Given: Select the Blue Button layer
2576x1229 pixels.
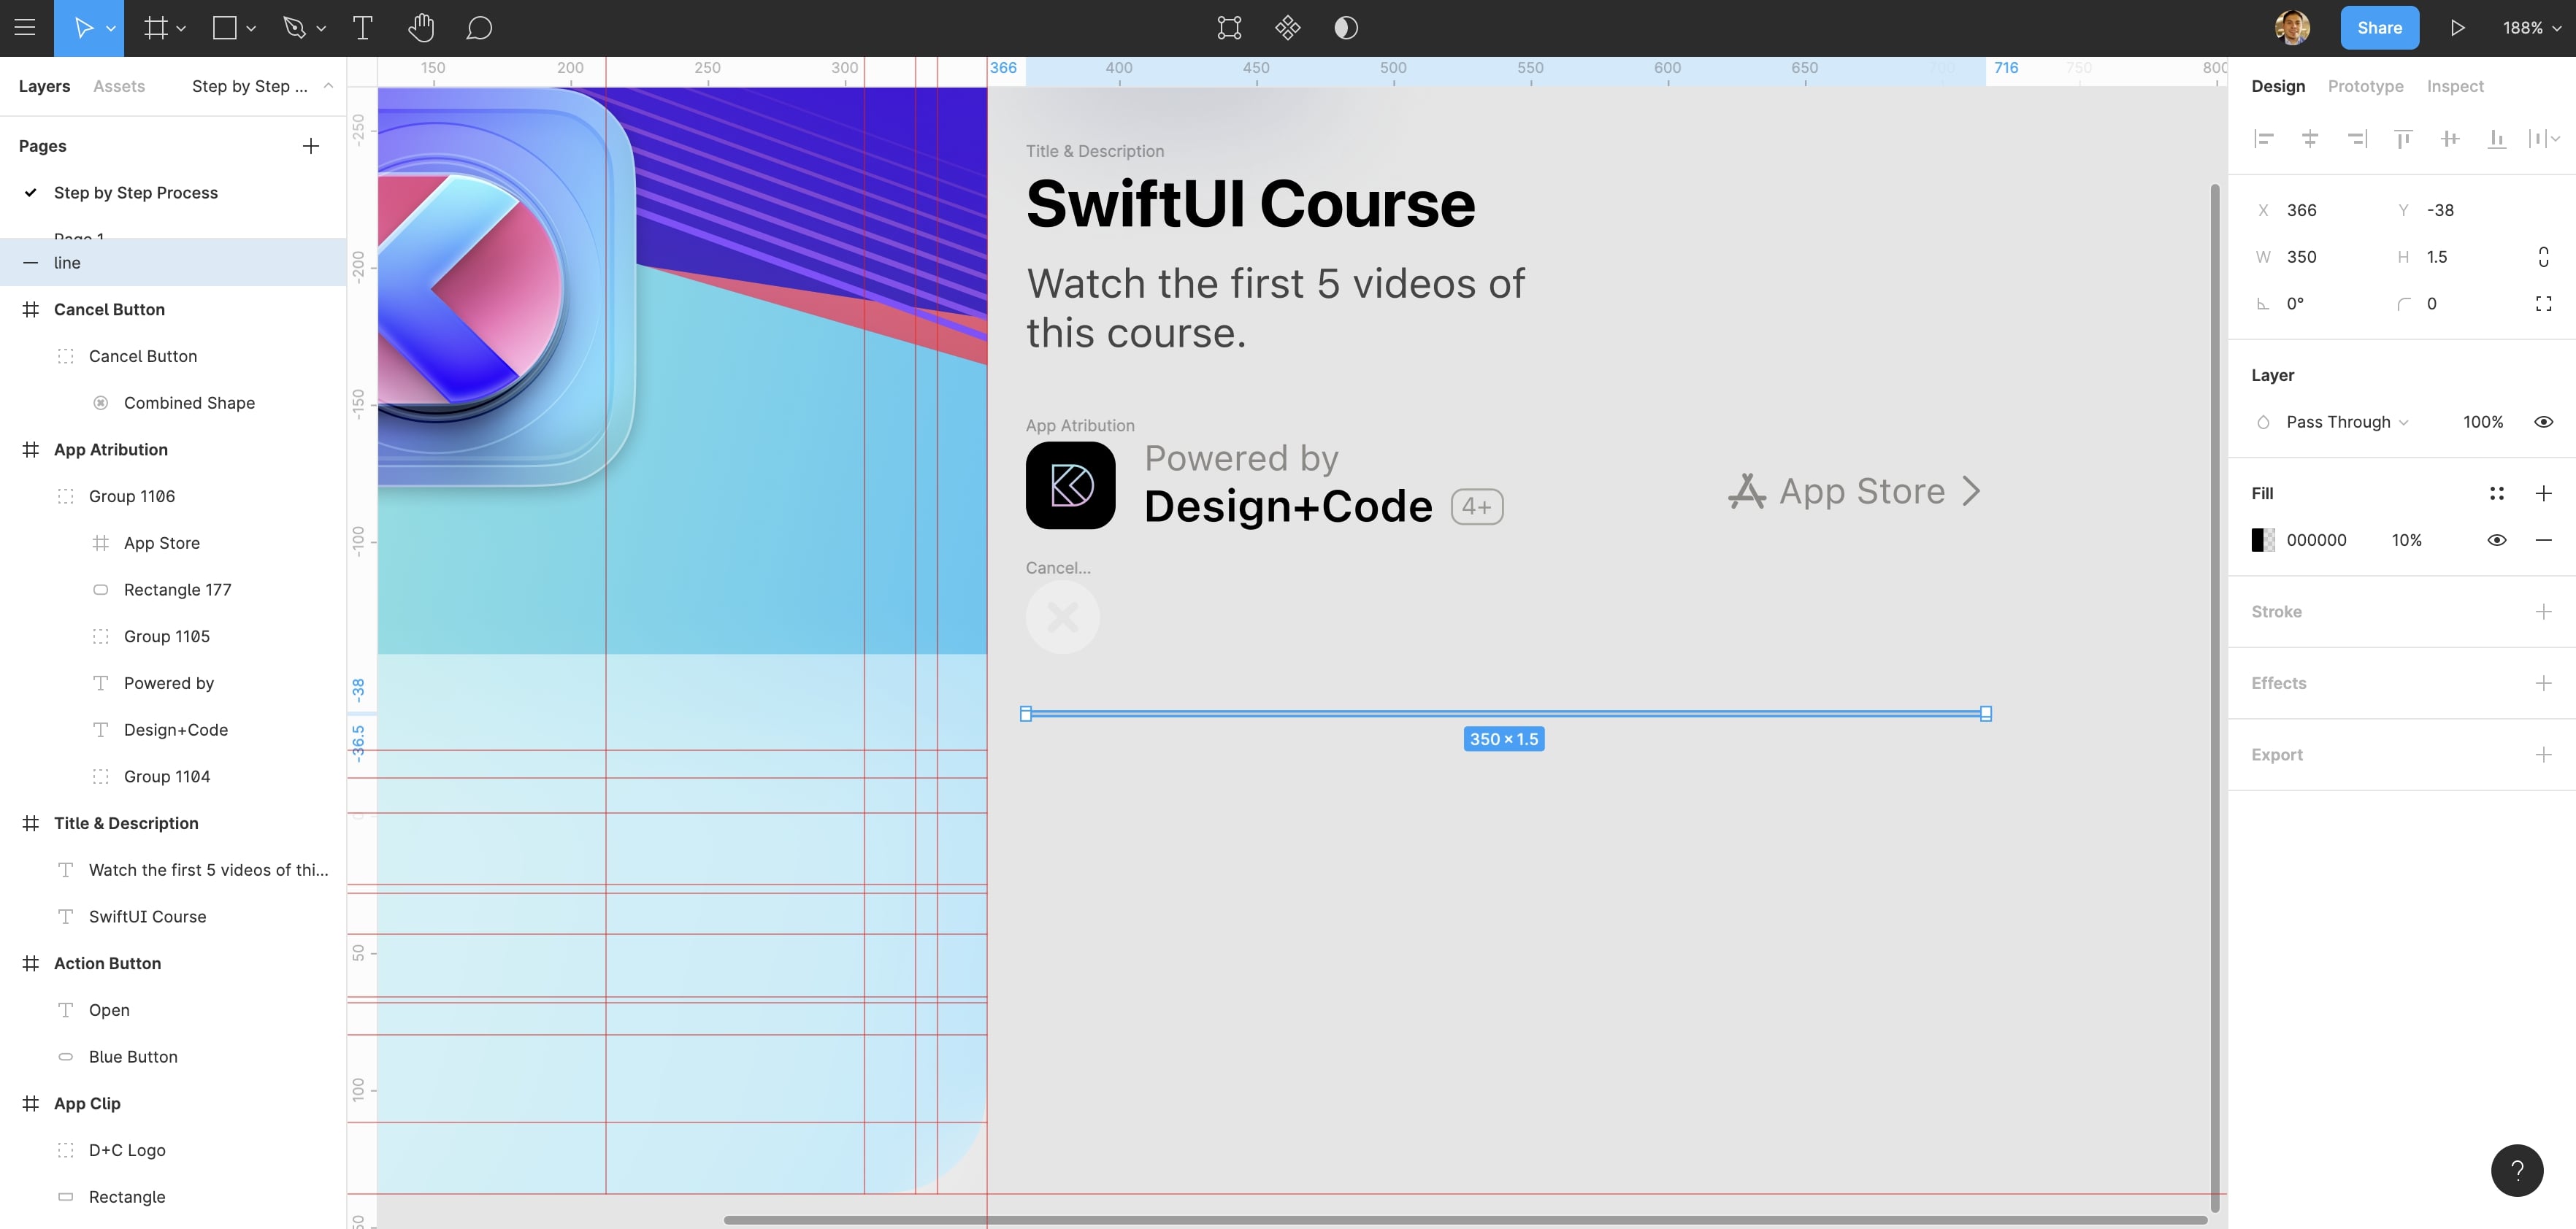Looking at the screenshot, I should 133,1057.
